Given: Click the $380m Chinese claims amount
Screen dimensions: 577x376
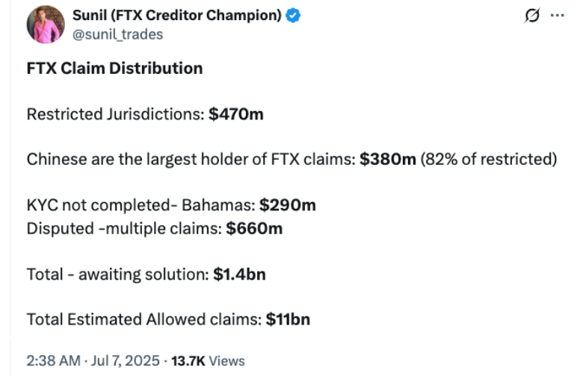Looking at the screenshot, I should [x=387, y=160].
